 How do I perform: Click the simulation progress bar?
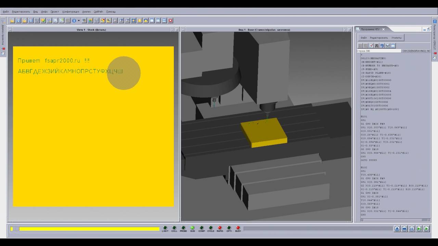(x=318, y=229)
